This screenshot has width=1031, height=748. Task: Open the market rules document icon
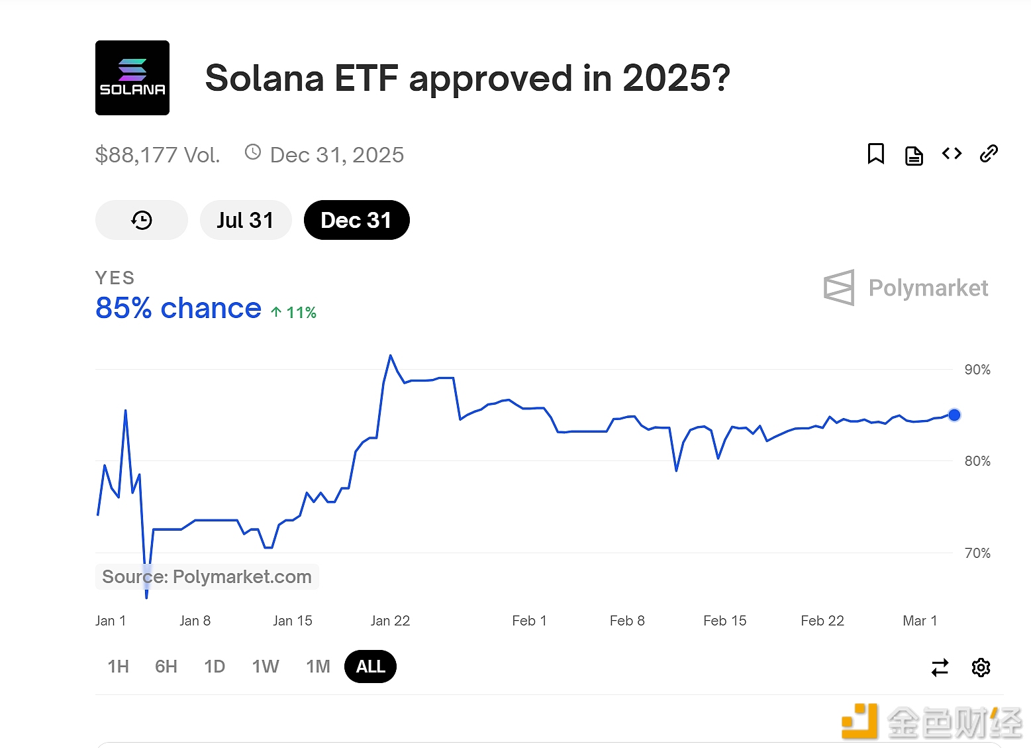(x=914, y=156)
